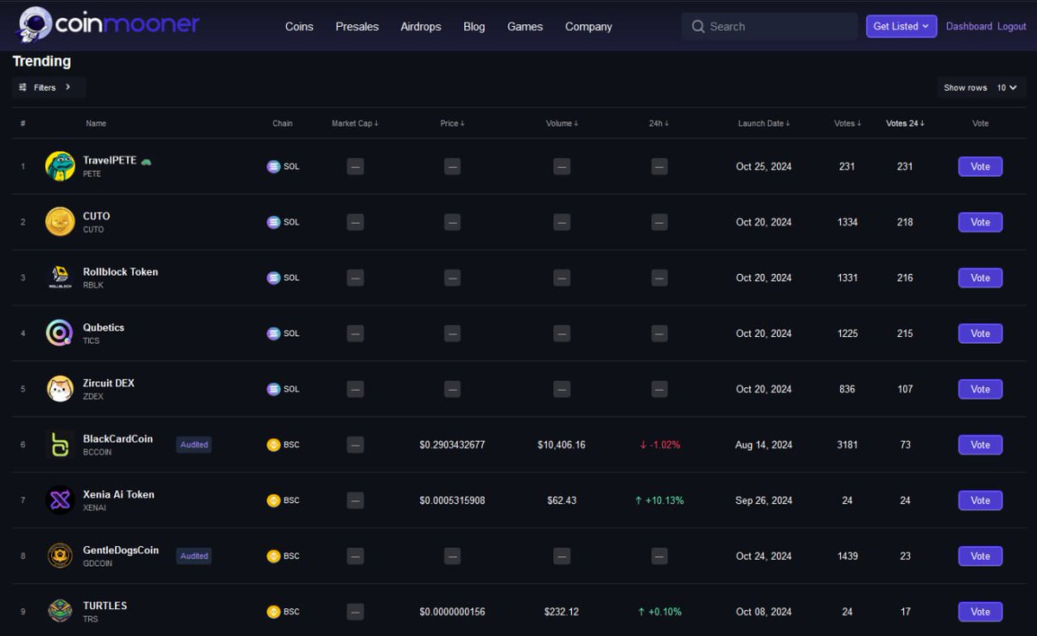Click the Logout link

[x=1012, y=27]
